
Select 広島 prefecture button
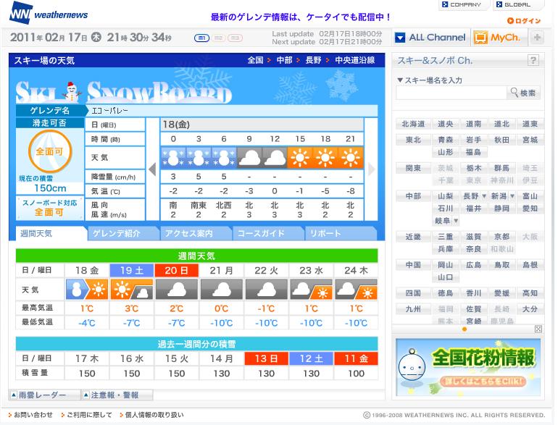coord(474,264)
